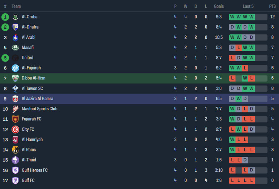Select the Gulf FC table row
Viewport: 279px width, 189px height.
[139, 181]
